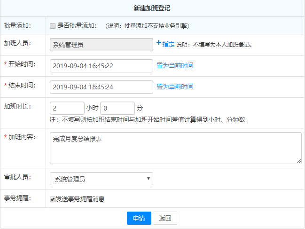Click the 新建加班登记 form title
Image resolution: width=305 pixels, height=229 pixels.
click(152, 8)
